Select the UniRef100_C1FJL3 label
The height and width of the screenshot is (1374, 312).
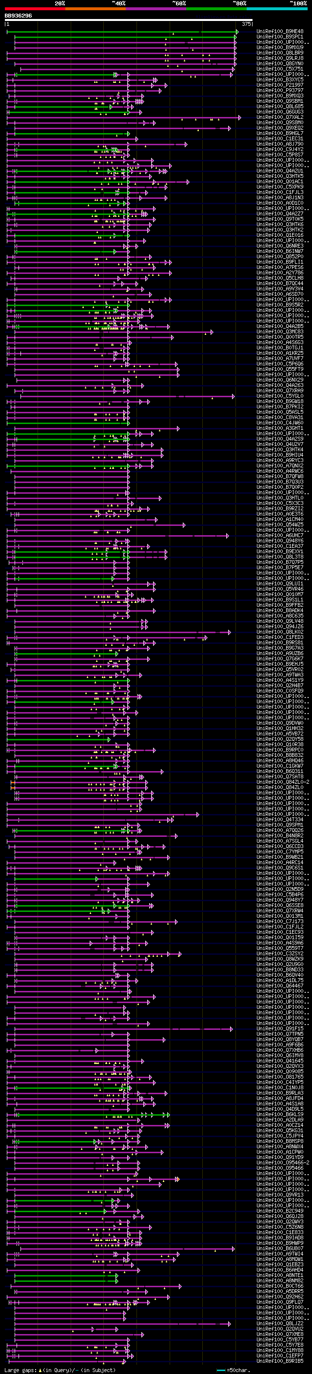280,193
